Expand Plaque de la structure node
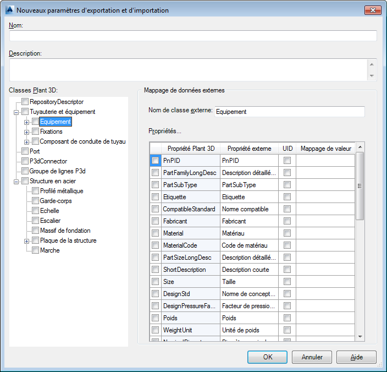 26,240
